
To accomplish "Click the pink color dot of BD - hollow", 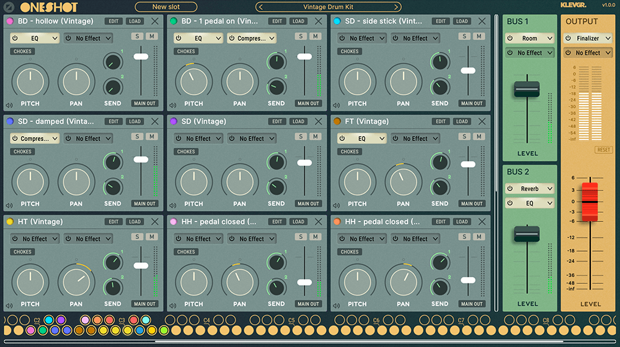I will pyautogui.click(x=10, y=21).
